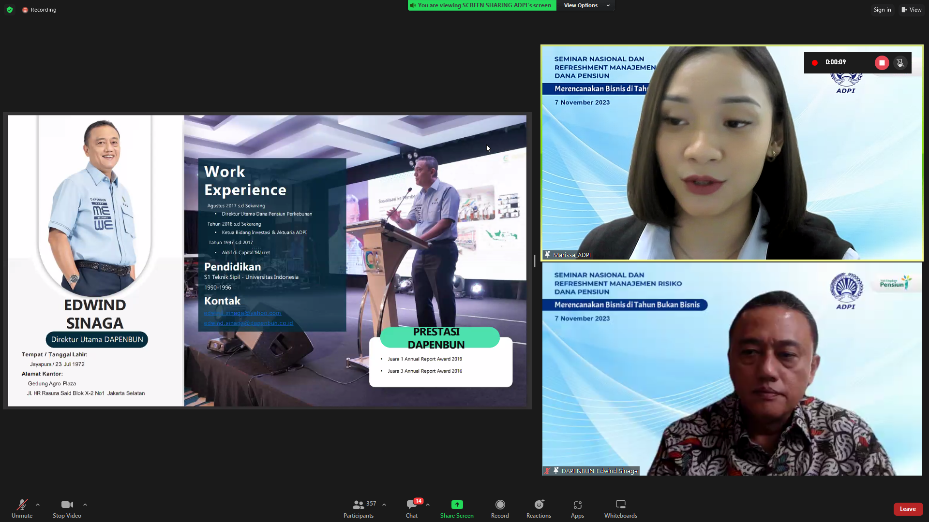The height and width of the screenshot is (522, 929).
Task: Click the encryption shield icon
Action: tap(10, 10)
